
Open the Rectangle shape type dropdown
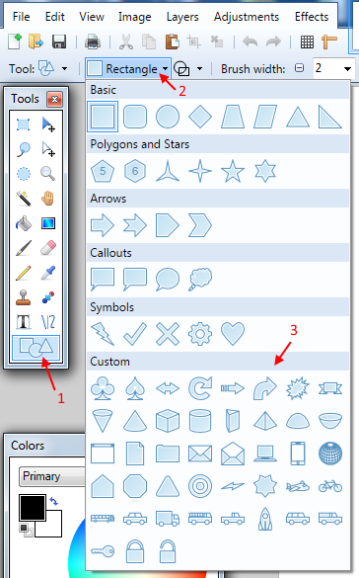click(x=128, y=68)
